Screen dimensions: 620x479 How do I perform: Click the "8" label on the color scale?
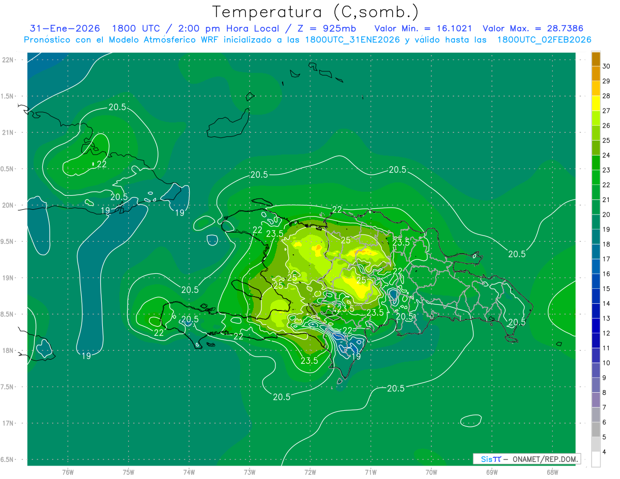click(x=606, y=392)
